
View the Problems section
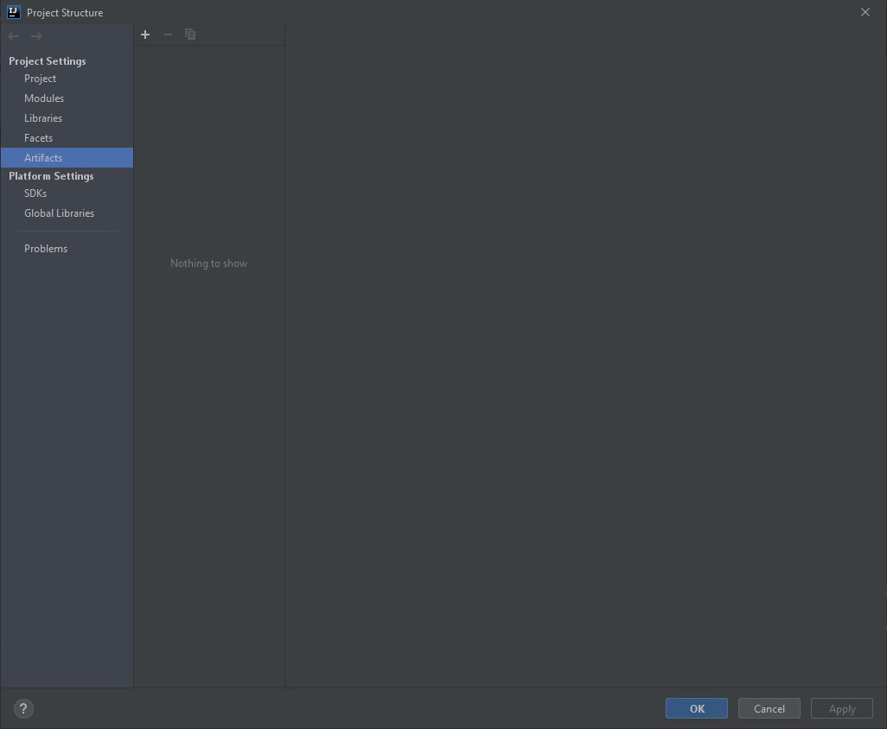(67, 249)
